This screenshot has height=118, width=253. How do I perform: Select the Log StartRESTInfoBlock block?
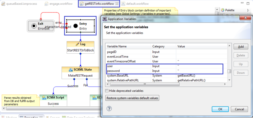point(80,47)
